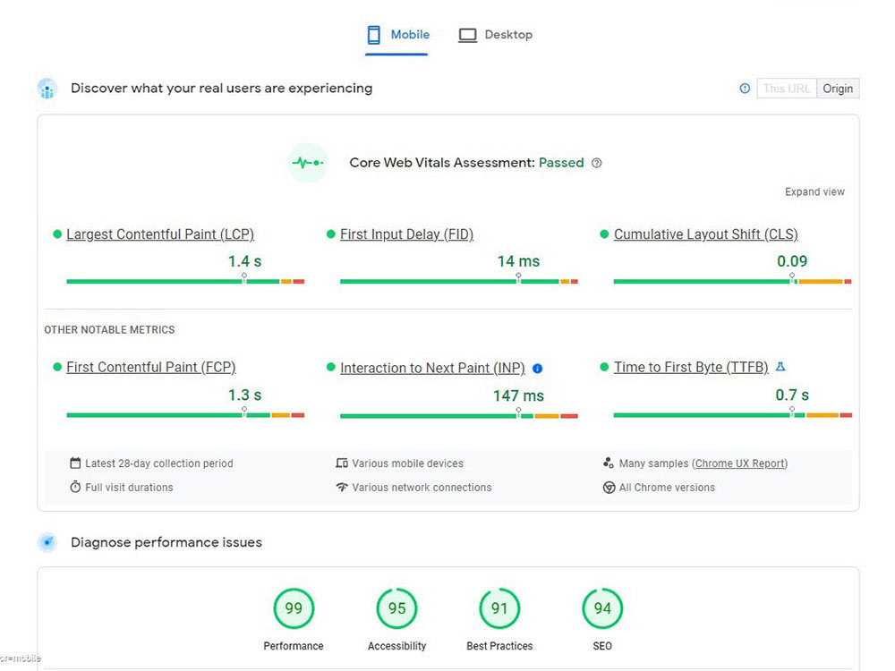Click the Core Web Vitals pulse icon

pyautogui.click(x=308, y=163)
